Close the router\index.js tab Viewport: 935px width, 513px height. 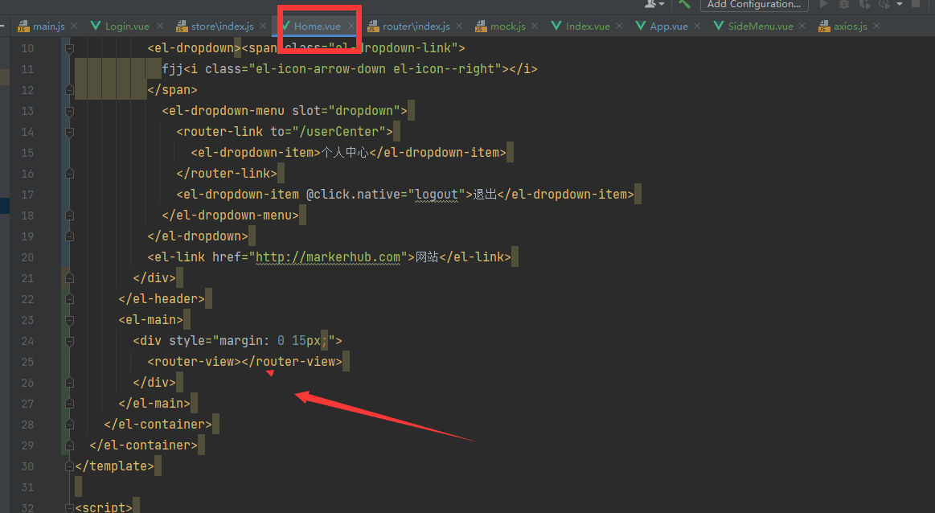[459, 26]
